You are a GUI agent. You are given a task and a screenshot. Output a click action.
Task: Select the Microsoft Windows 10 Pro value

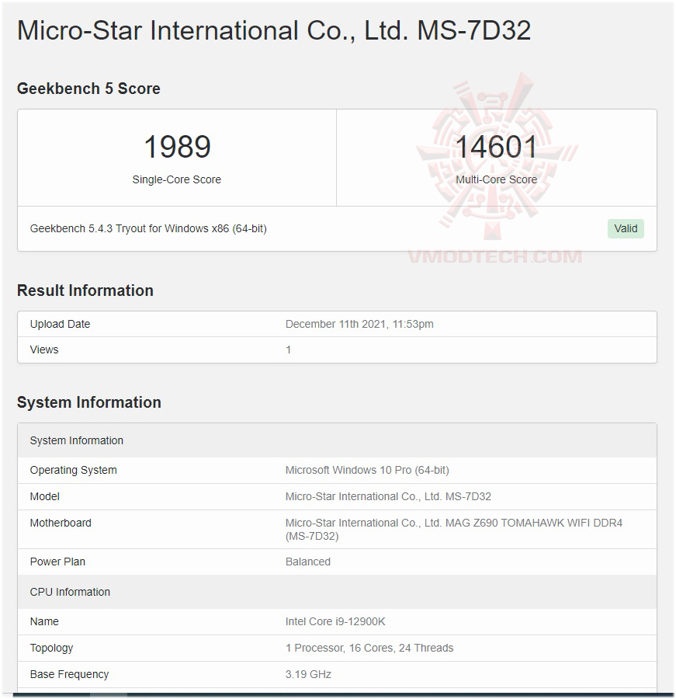(367, 470)
